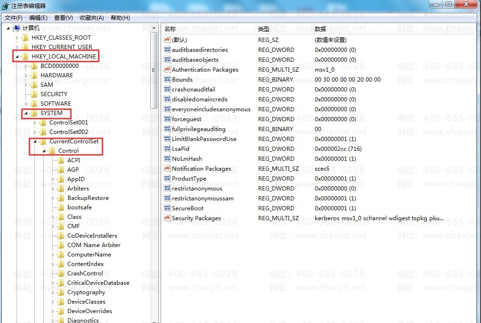
Task: Click the crashonauditfail value icon
Action: click(x=167, y=89)
